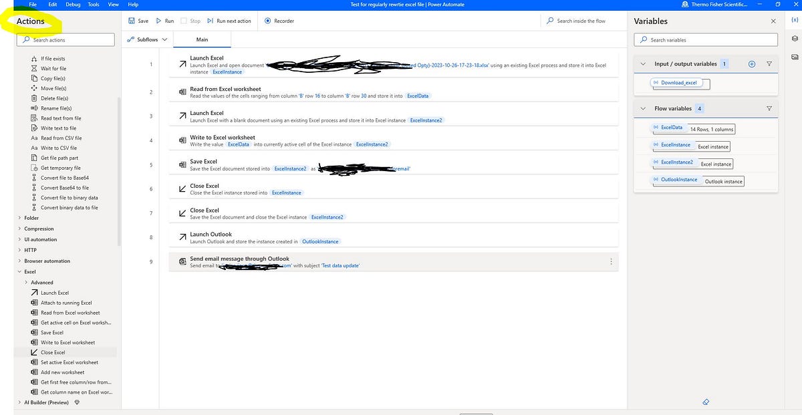
Task: Open the Download_excel variable
Action: [x=679, y=83]
